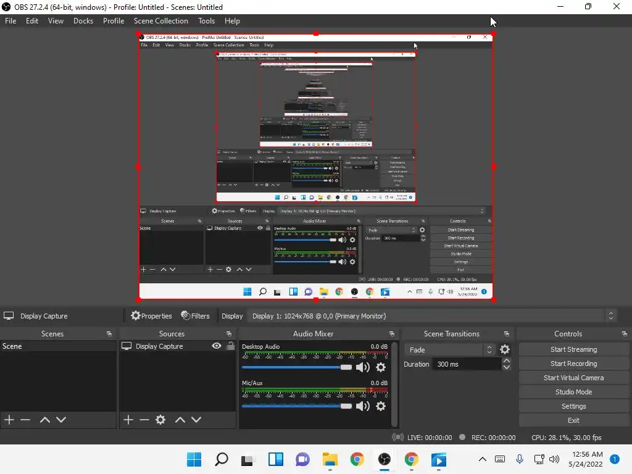Viewport: 632px width, 474px height.
Task: Open Desktop Audio settings gear
Action: 380,367
